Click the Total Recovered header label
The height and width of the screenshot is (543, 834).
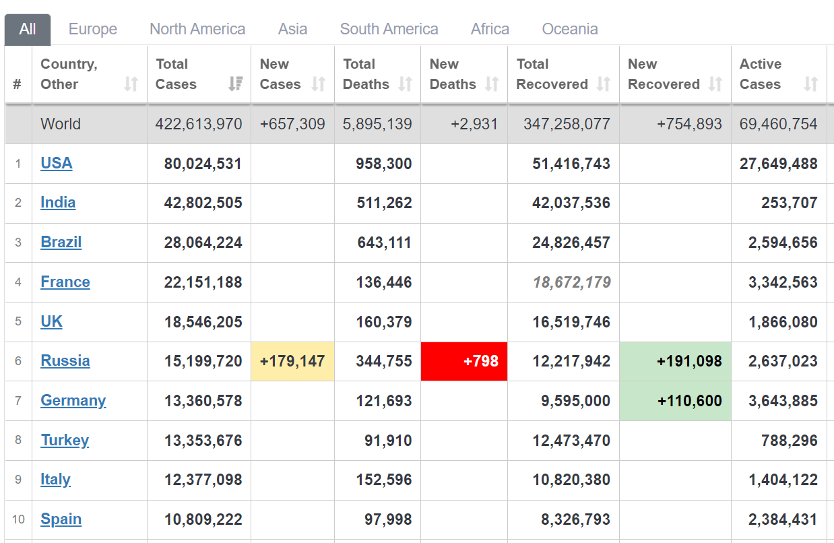pyautogui.click(x=552, y=74)
